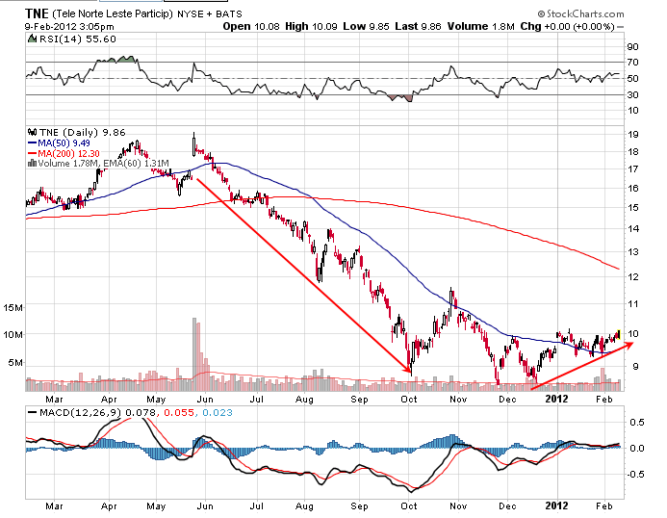Click the Volume 1.8M header value
Viewport: 667px width, 518px height.
pos(480,26)
